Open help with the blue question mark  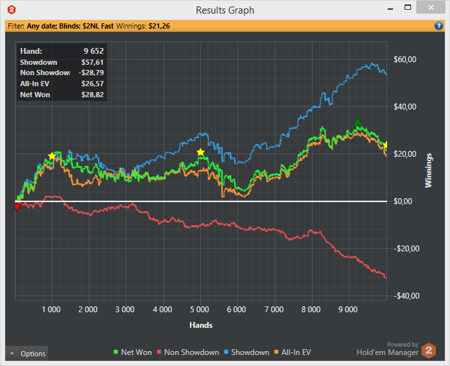[x=438, y=26]
